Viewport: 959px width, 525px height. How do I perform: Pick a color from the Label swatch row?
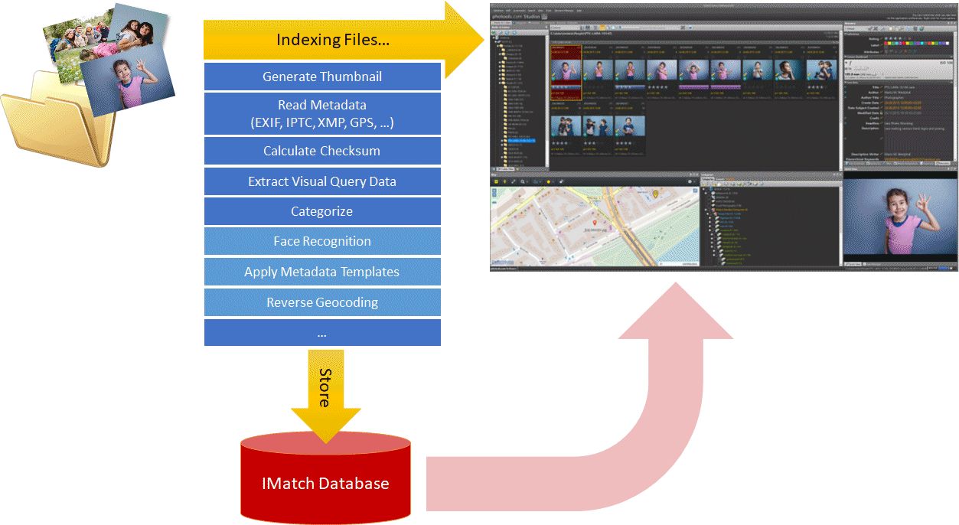[x=916, y=44]
